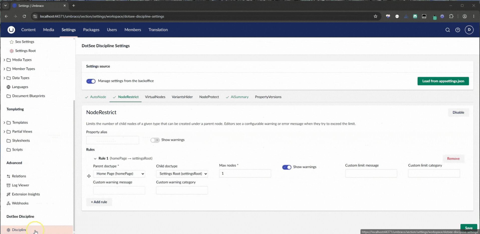Open the user avatar D menu
Viewport: 480px width, 234px height.
coord(469,30)
